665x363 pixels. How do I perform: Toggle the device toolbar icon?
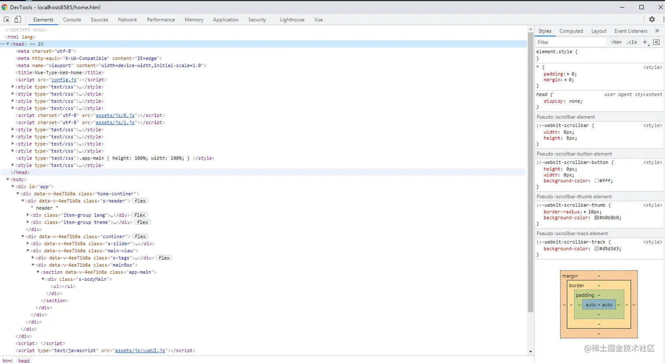point(18,19)
